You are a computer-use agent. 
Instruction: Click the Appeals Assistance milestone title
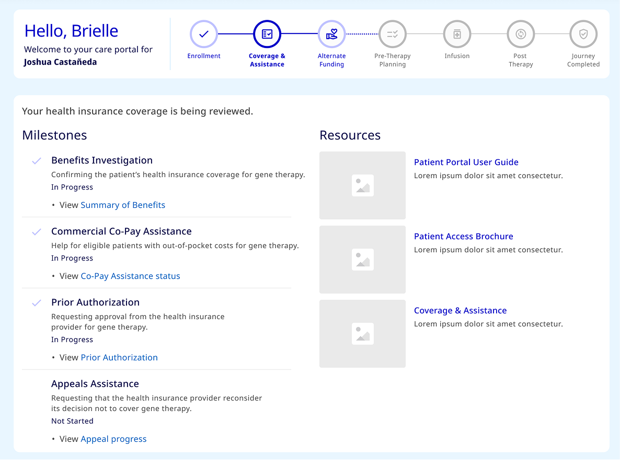tap(95, 383)
